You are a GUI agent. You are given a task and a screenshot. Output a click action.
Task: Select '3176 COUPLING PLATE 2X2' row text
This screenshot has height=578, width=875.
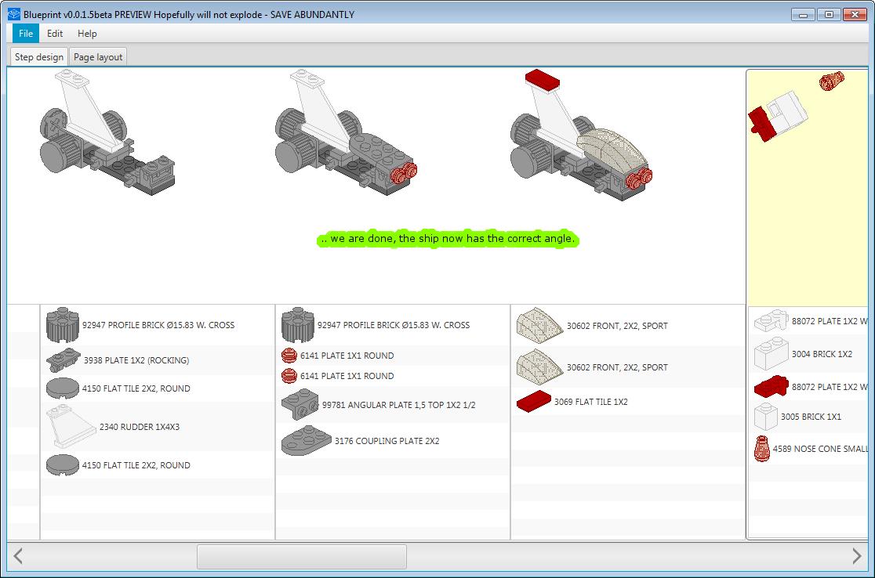pos(387,441)
